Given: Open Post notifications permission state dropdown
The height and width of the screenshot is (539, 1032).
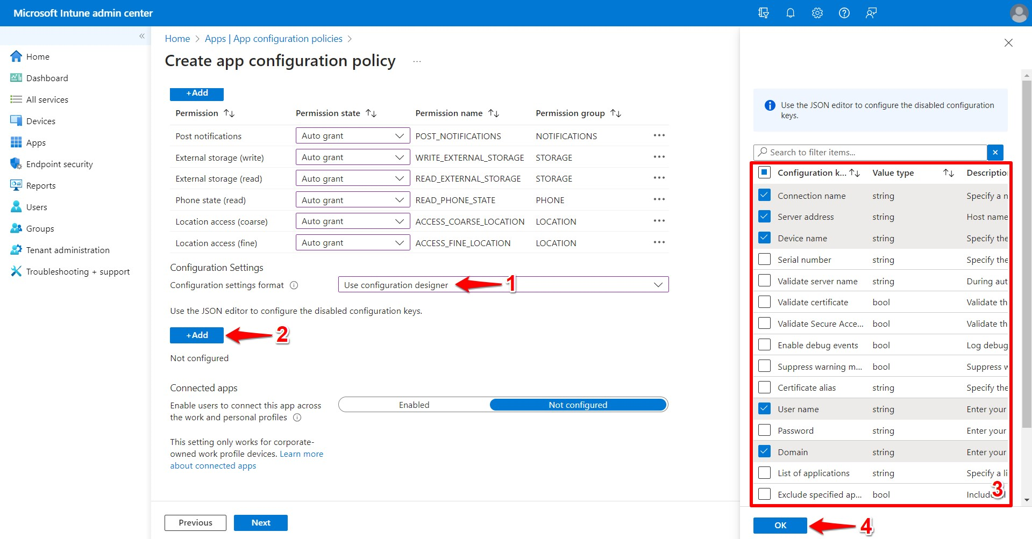Looking at the screenshot, I should (x=353, y=136).
